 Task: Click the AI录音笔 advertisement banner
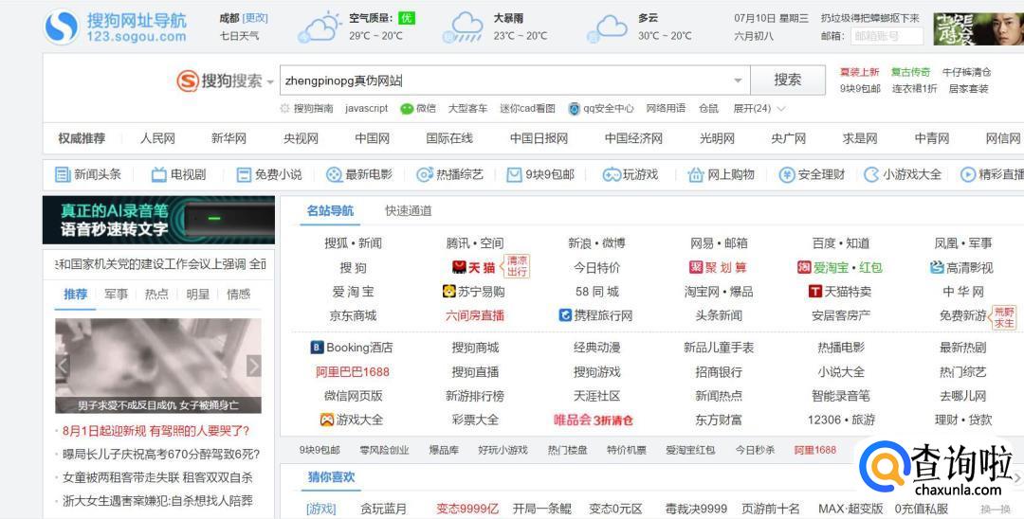pos(158,220)
